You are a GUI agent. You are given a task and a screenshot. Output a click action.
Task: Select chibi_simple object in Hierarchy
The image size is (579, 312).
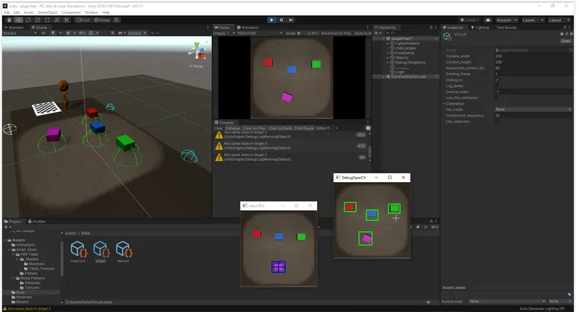pos(405,48)
